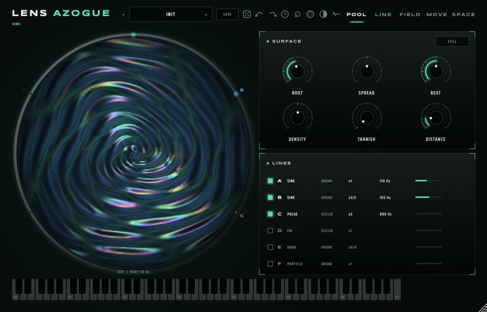Click the F node on the lens rim
Image resolution: width=487 pixels, height=312 pixels.
(x=31, y=94)
